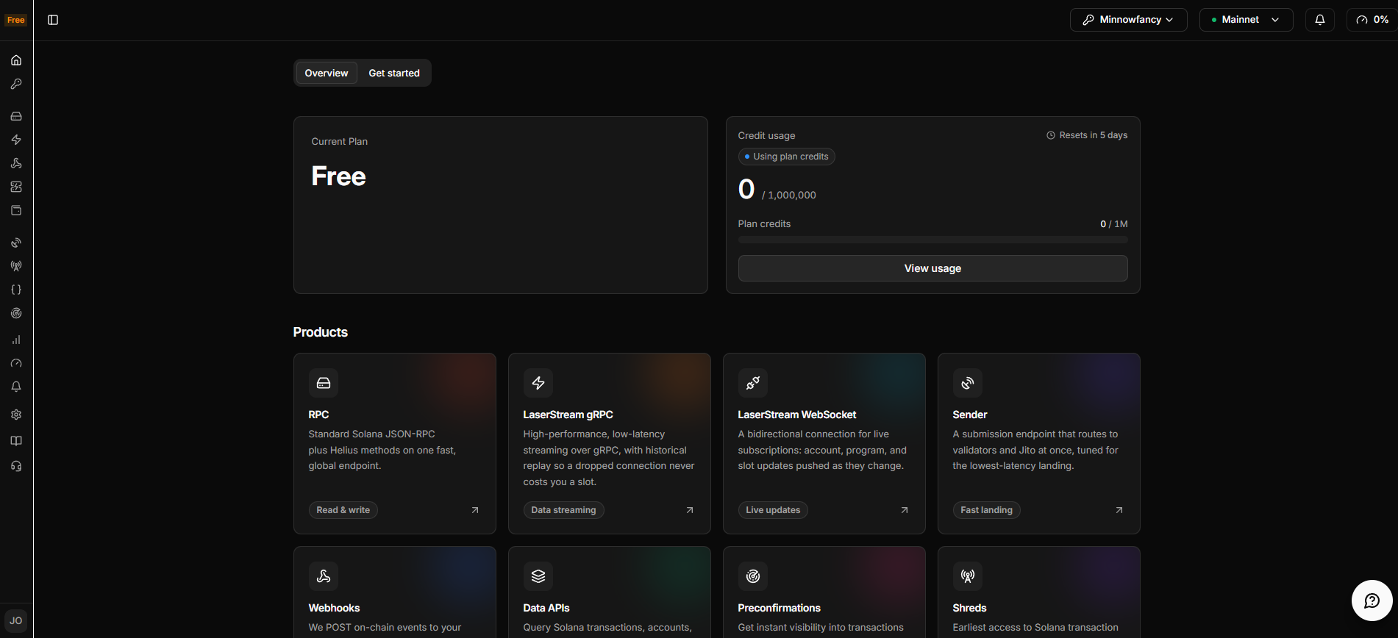Open the Home icon in the left sidebar
The image size is (1398, 638).
click(16, 60)
